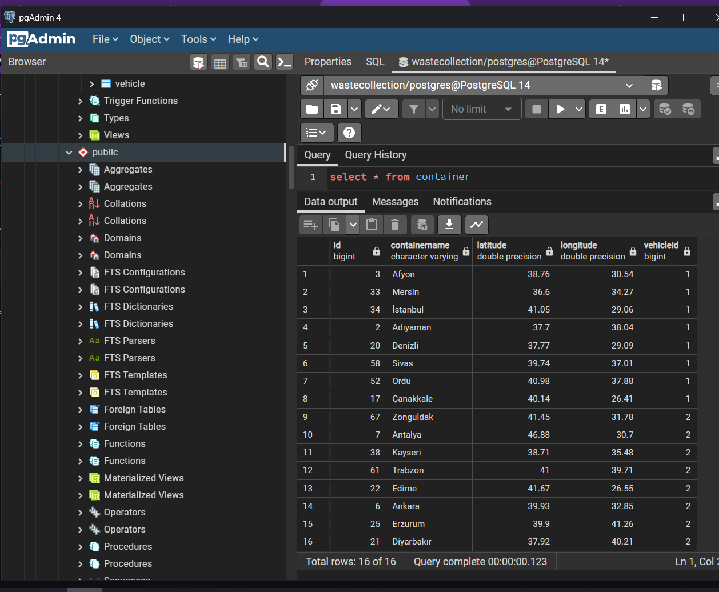Click the Execute query play button

click(560, 109)
